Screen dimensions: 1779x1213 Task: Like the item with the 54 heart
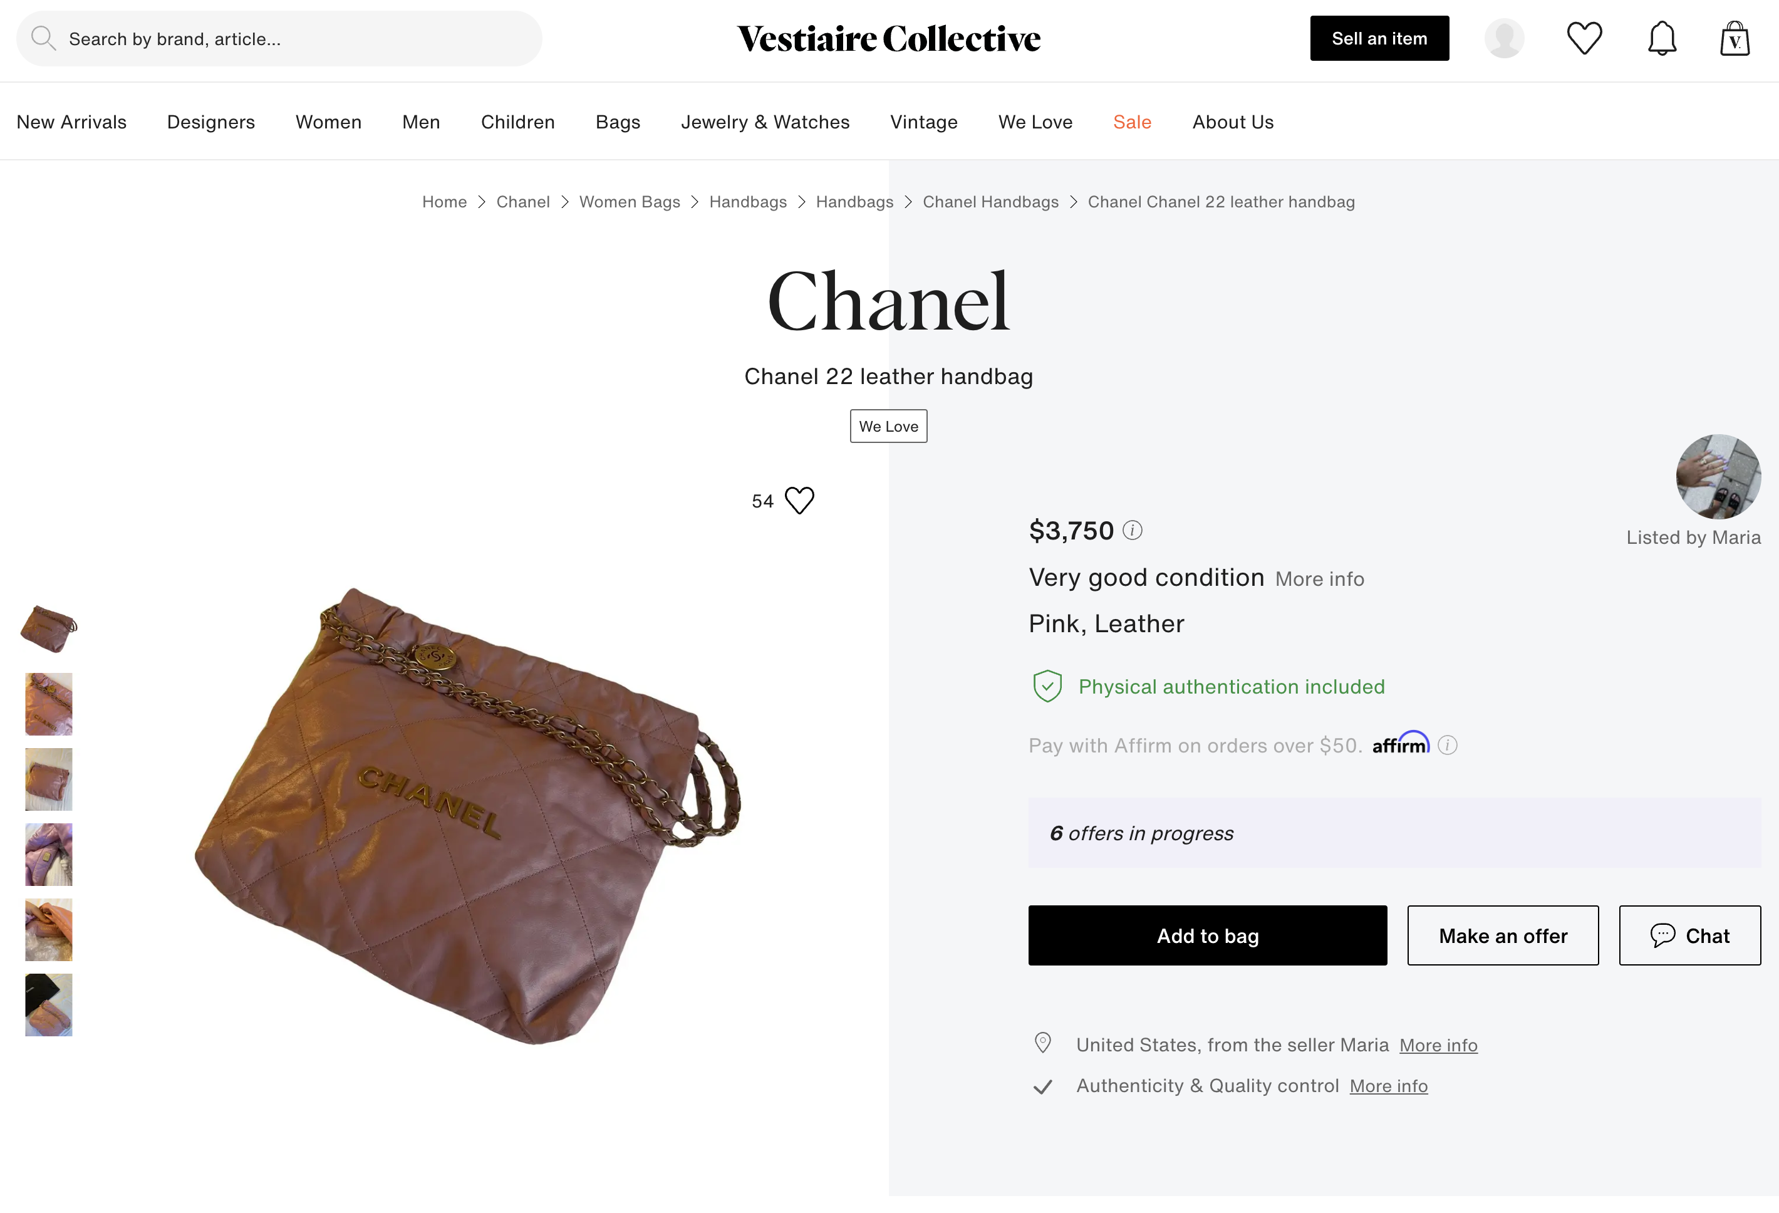(x=799, y=500)
